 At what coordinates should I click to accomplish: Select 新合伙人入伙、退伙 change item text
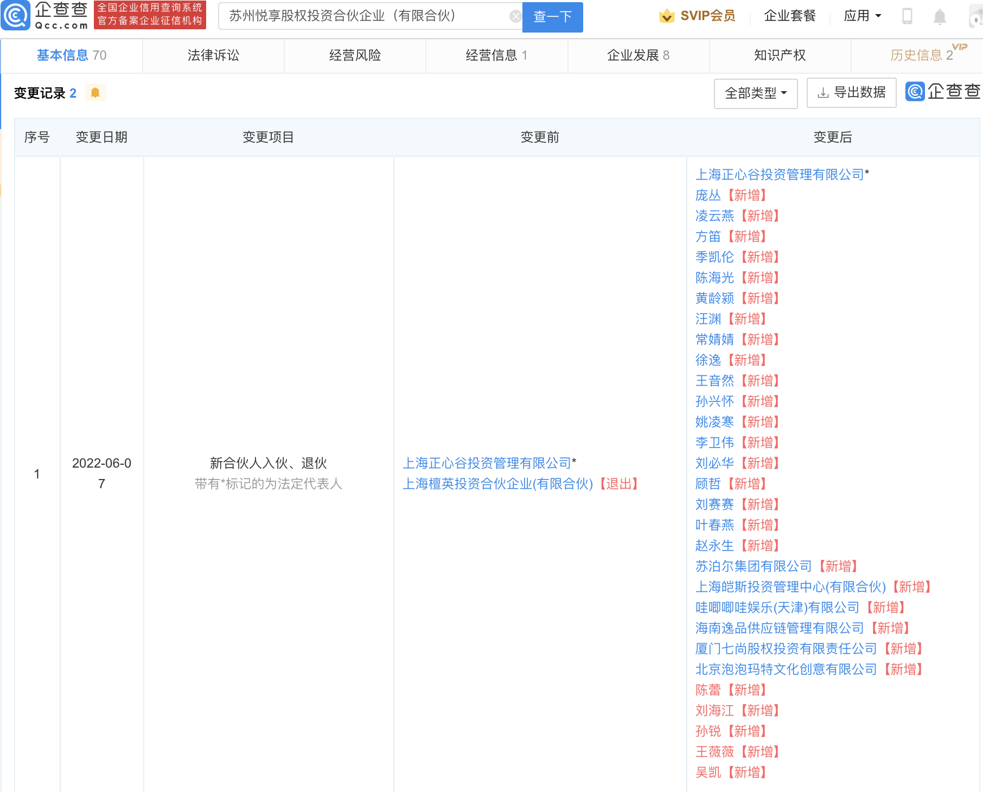pos(268,463)
